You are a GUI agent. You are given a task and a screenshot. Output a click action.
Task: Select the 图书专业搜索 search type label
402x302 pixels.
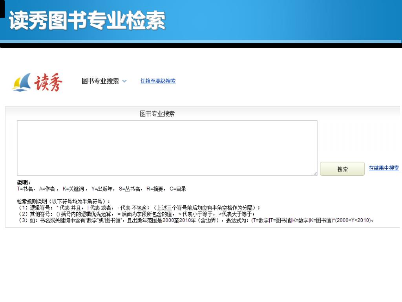pyautogui.click(x=100, y=81)
